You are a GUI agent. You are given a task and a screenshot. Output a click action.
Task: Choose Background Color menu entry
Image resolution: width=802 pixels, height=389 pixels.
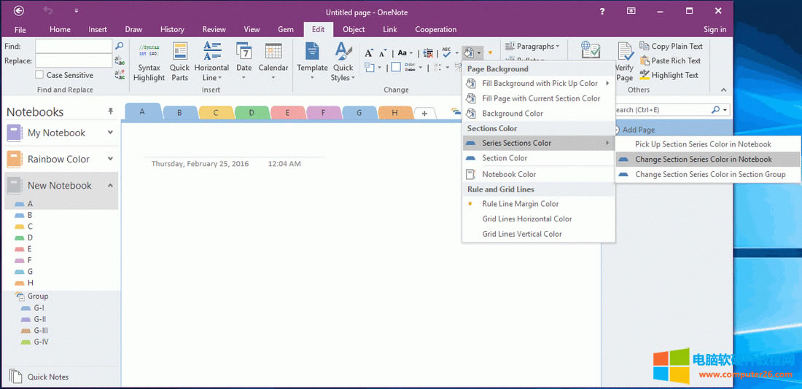click(512, 114)
